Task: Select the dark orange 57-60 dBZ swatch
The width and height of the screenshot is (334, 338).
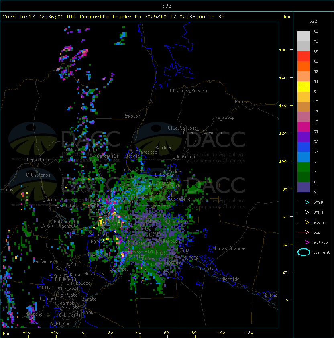Action: click(303, 66)
